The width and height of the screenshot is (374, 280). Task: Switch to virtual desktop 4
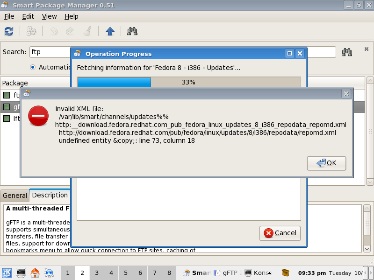[x=111, y=273]
